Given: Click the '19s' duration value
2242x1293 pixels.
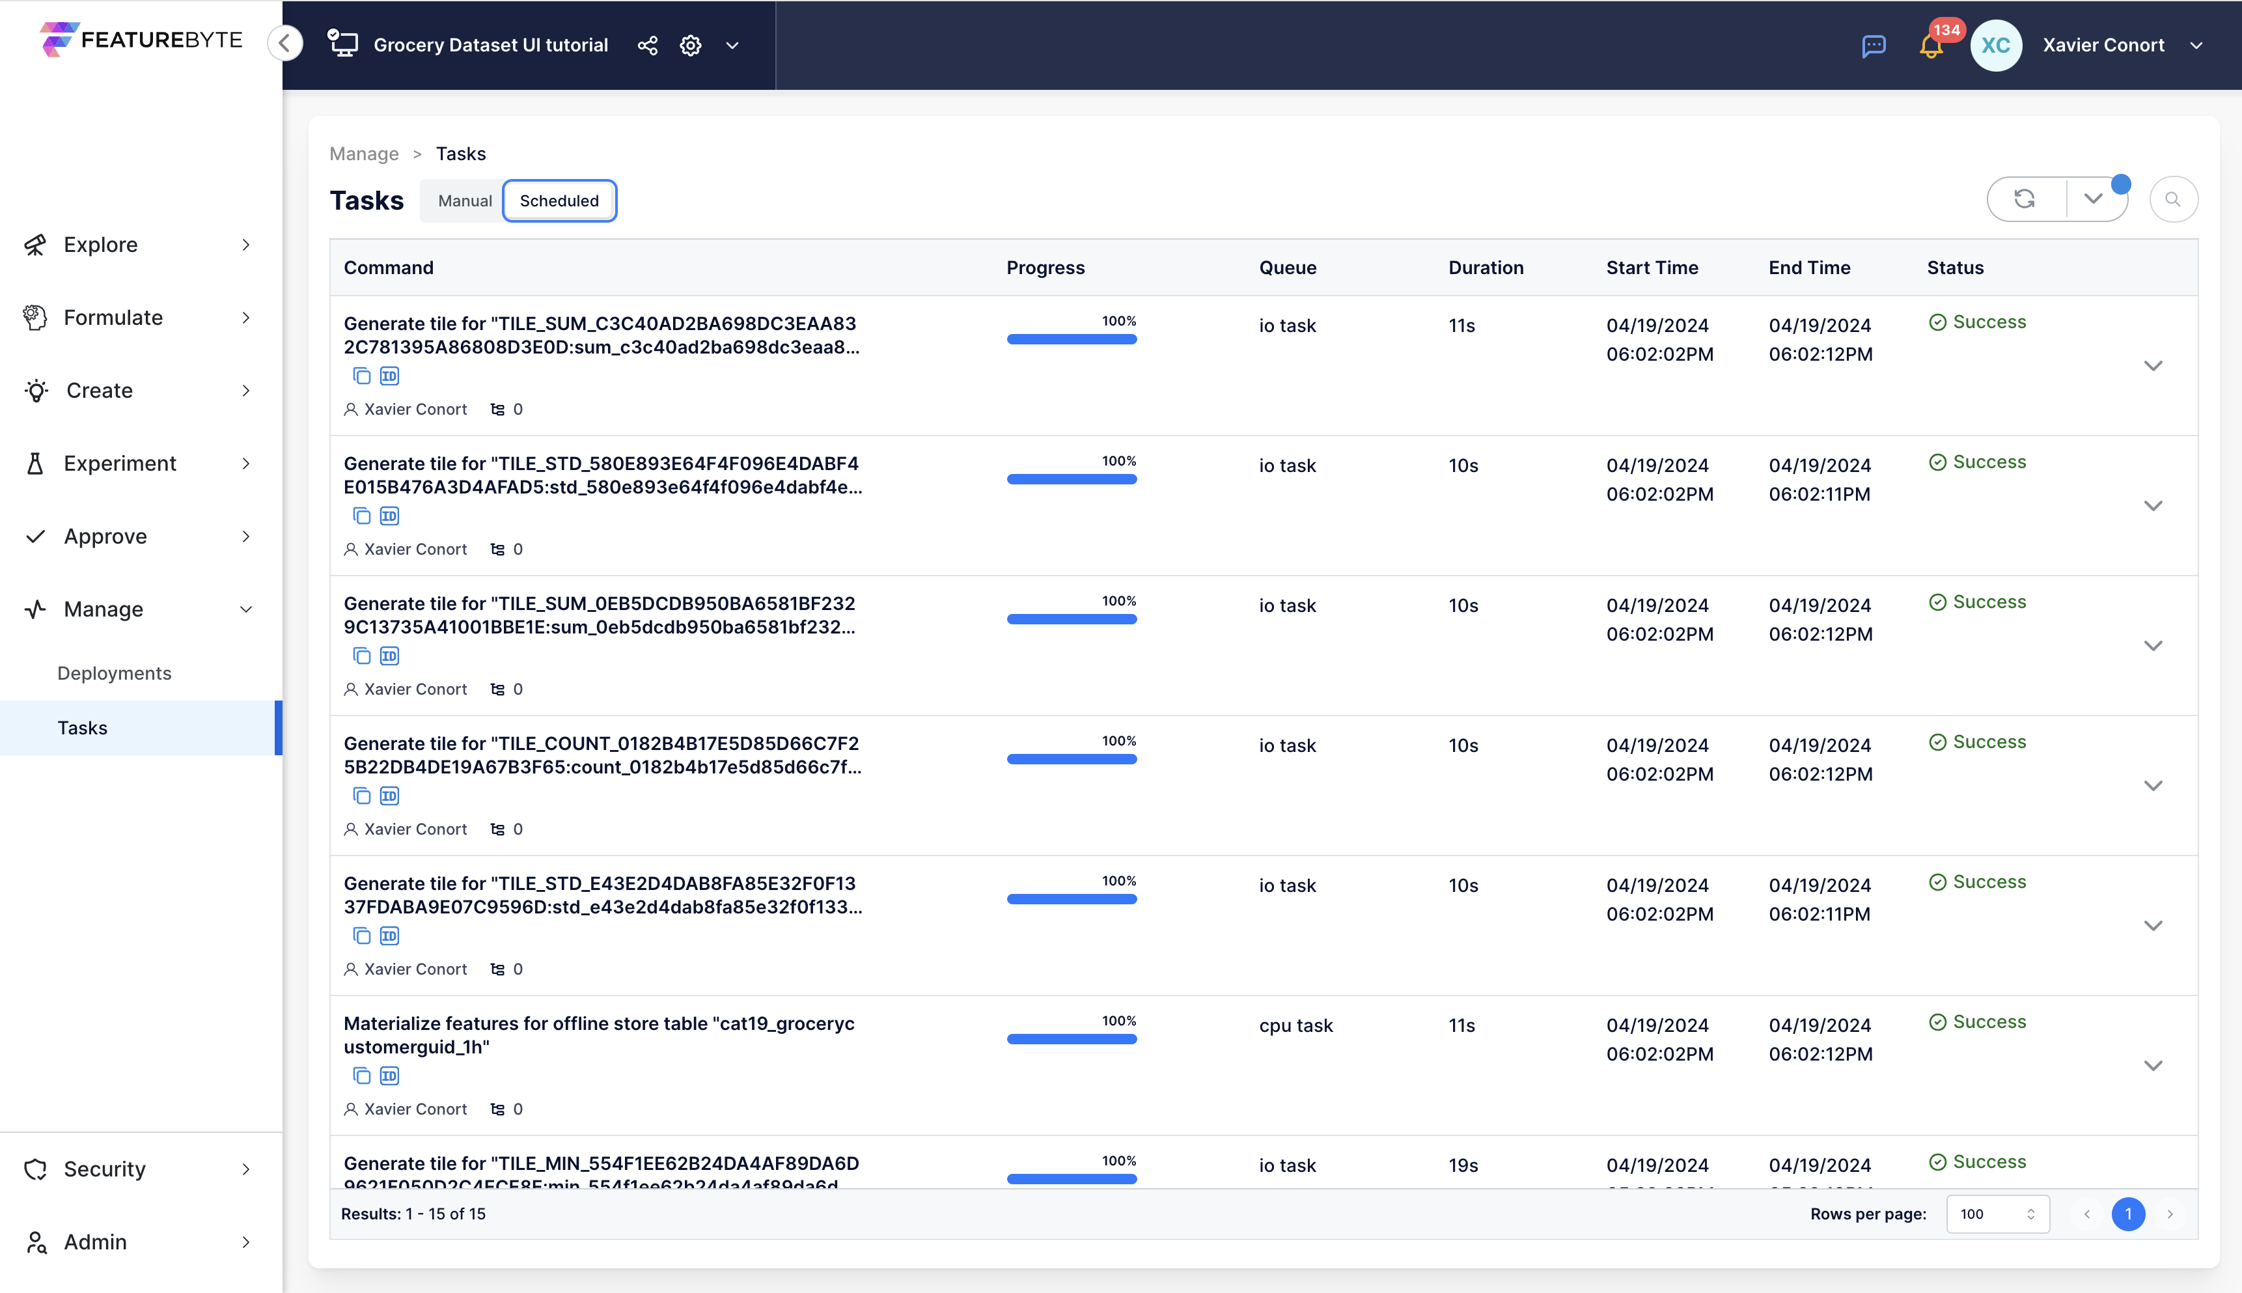Looking at the screenshot, I should pos(1462,1165).
